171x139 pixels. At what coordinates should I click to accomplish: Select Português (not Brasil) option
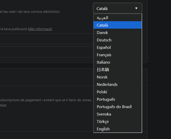tap(118, 99)
